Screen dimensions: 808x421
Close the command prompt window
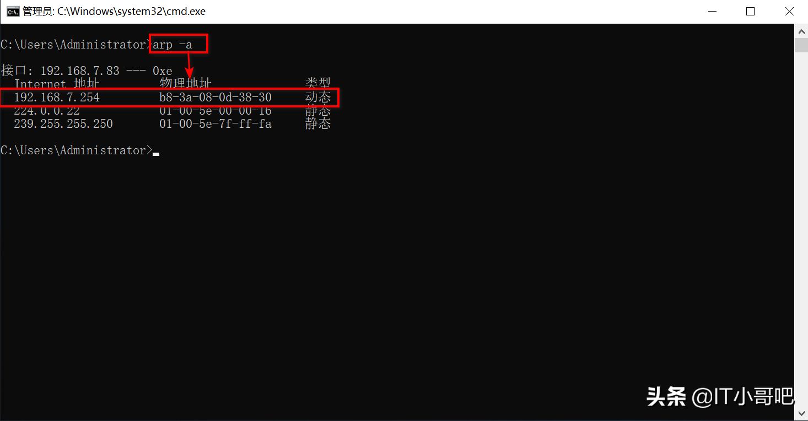(x=789, y=12)
